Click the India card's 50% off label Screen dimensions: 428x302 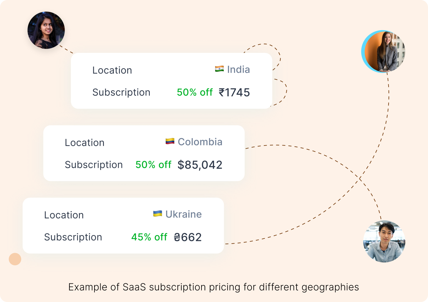tap(195, 92)
